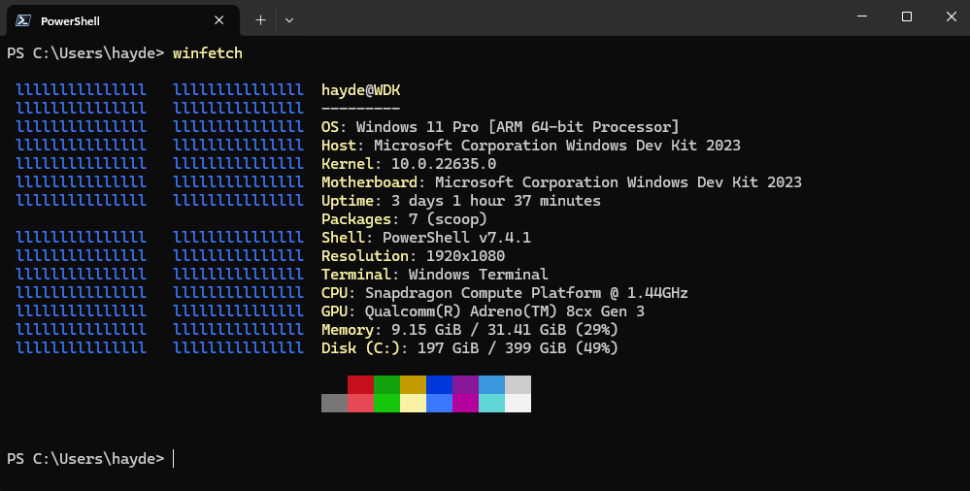Click the 'OS: Windows 11 Pro' line

click(500, 127)
